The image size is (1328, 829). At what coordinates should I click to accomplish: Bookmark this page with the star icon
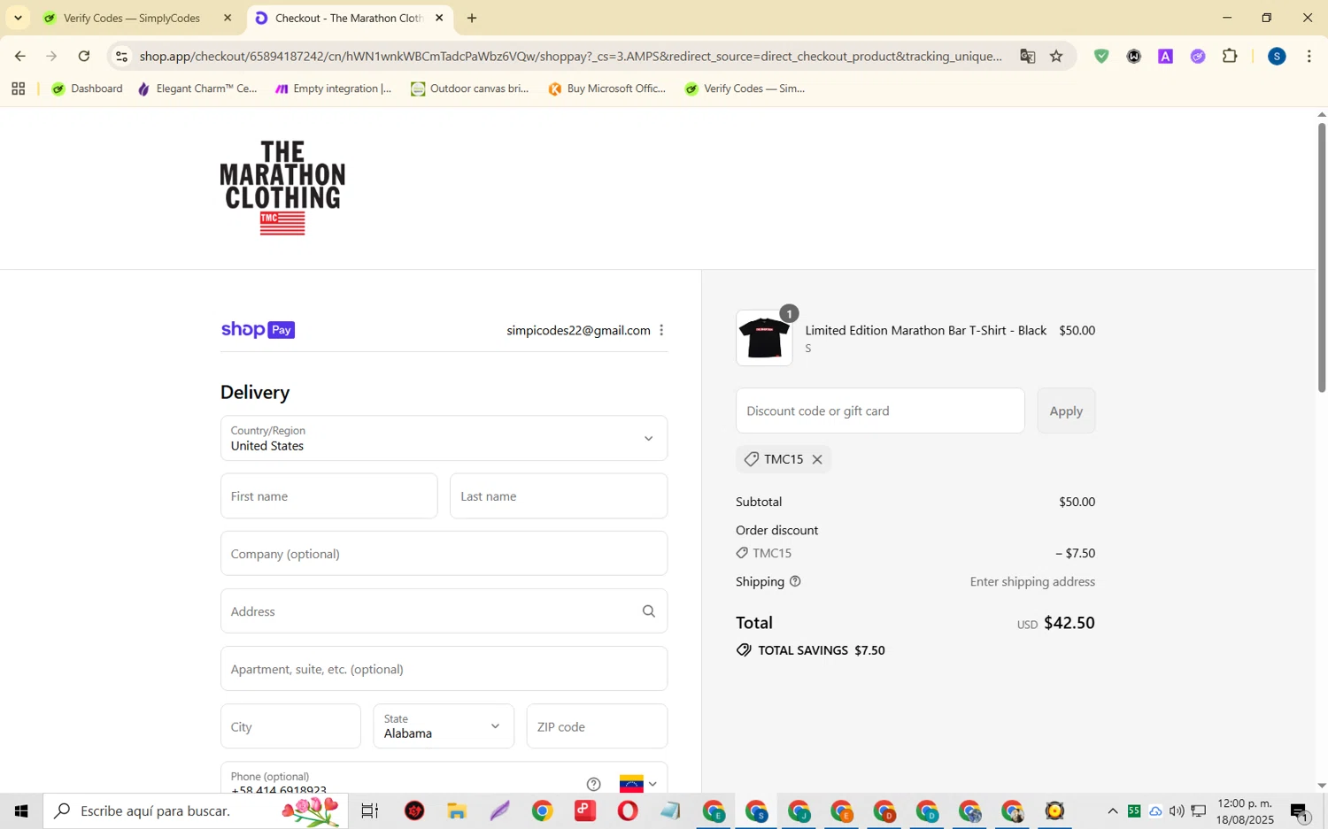(x=1056, y=57)
